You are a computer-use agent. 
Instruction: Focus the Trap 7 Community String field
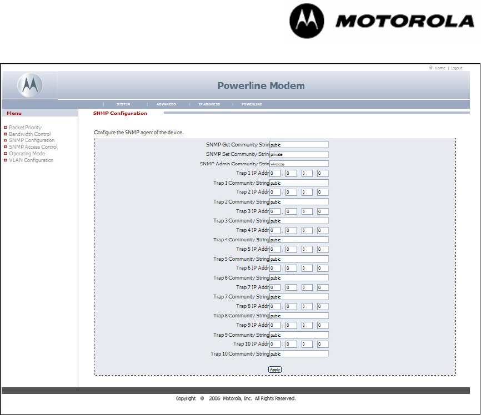[x=299, y=297]
